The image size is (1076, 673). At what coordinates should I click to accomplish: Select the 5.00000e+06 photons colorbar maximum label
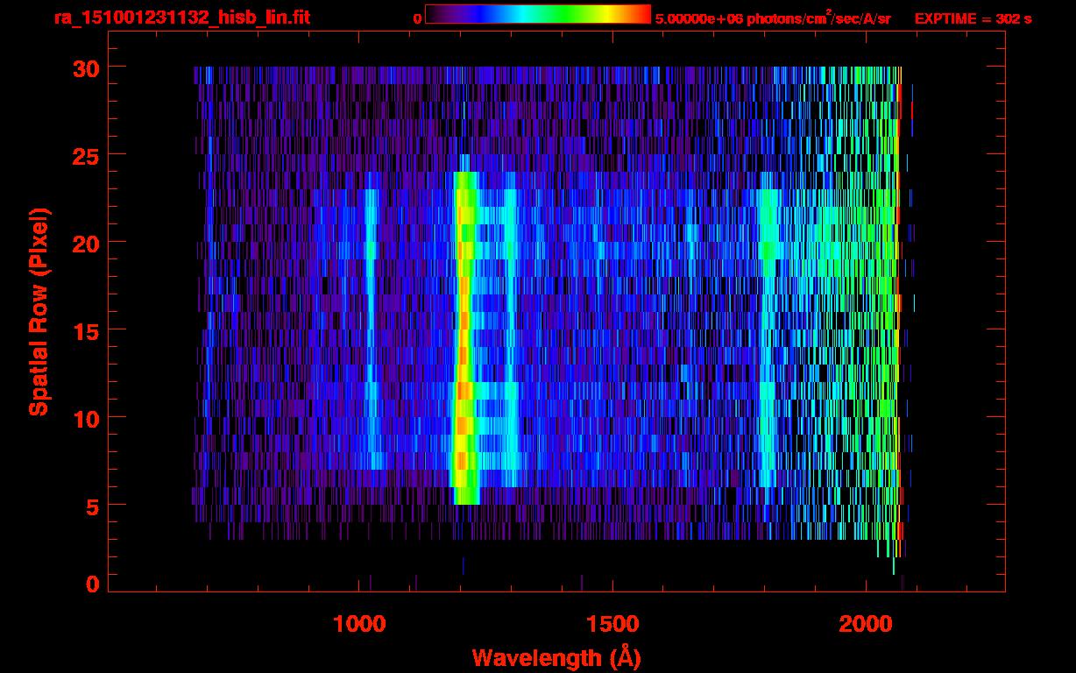coord(772,18)
